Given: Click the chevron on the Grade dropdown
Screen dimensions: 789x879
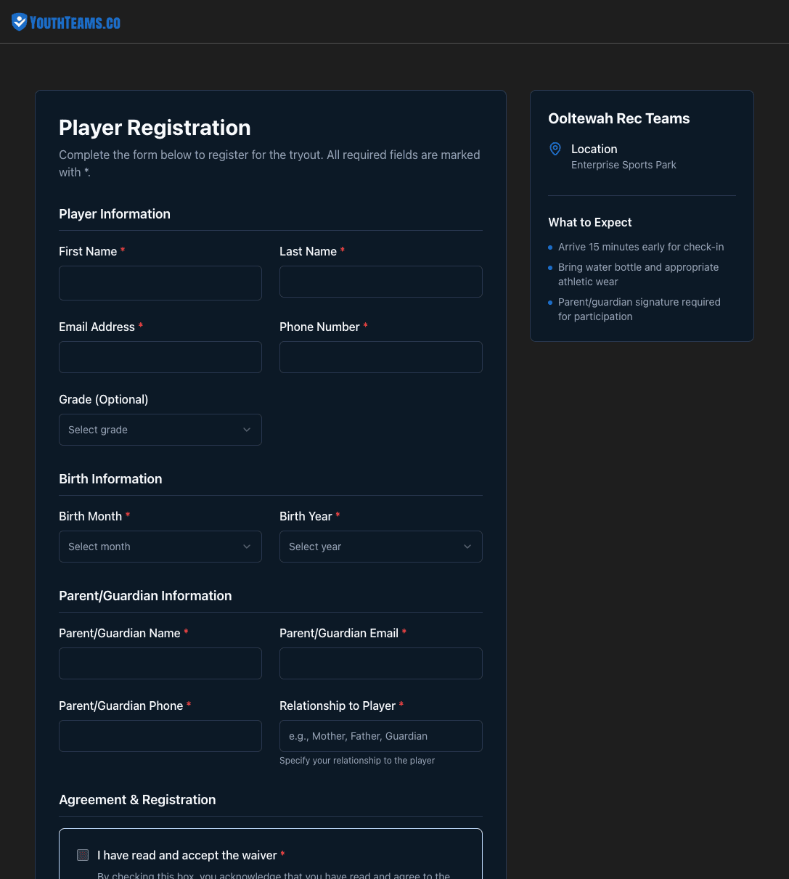Looking at the screenshot, I should tap(247, 430).
